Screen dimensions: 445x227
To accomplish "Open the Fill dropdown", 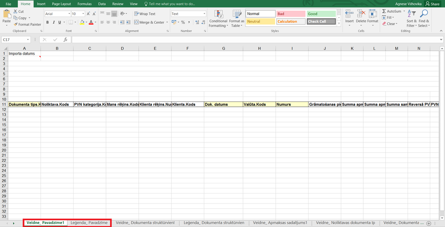I will point(388,17).
